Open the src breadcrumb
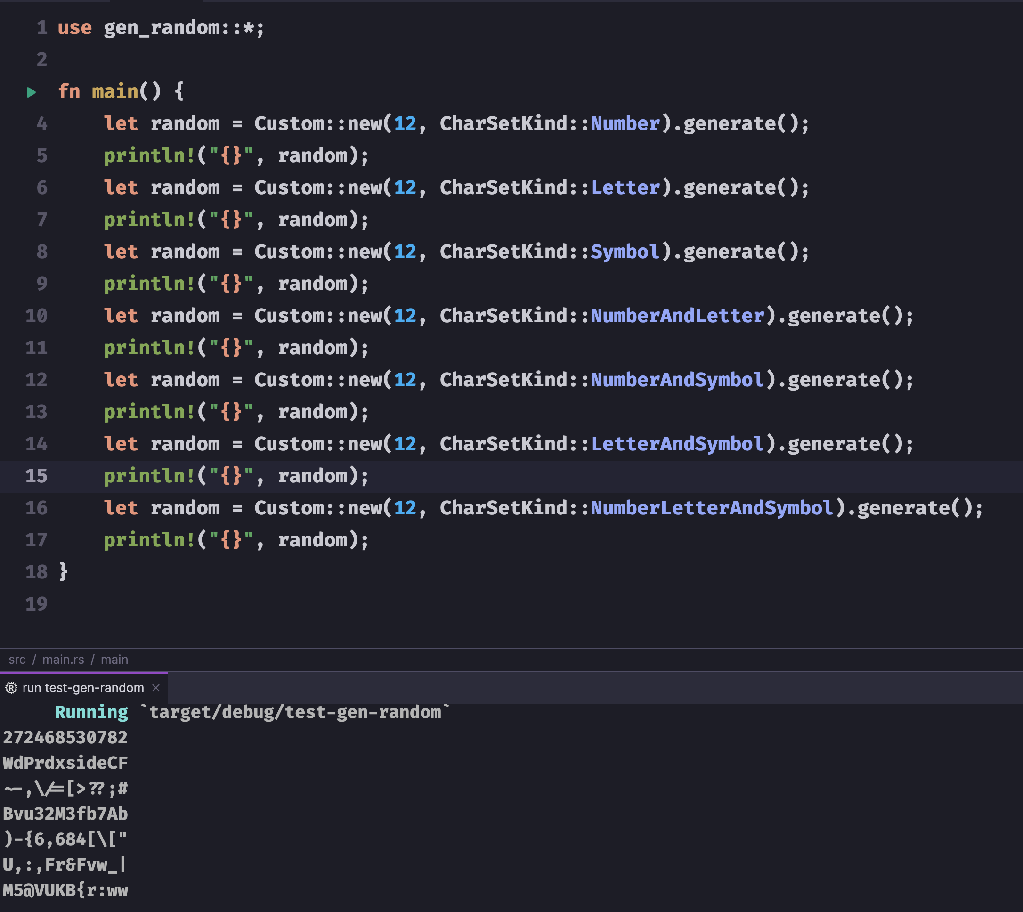Viewport: 1023px width, 912px height. [17, 660]
